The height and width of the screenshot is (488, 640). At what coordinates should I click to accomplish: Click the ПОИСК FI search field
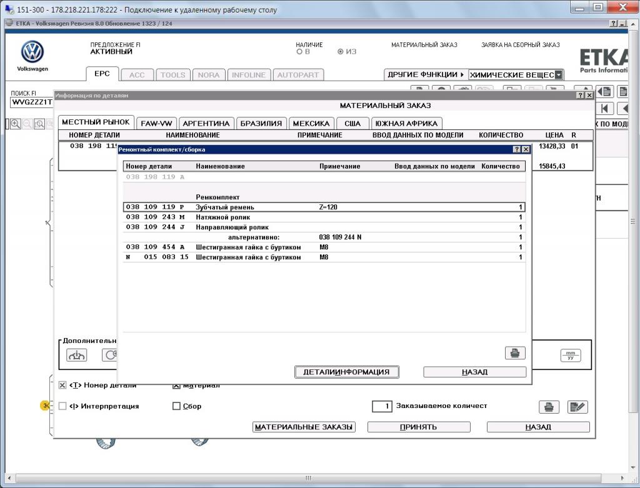coord(32,102)
